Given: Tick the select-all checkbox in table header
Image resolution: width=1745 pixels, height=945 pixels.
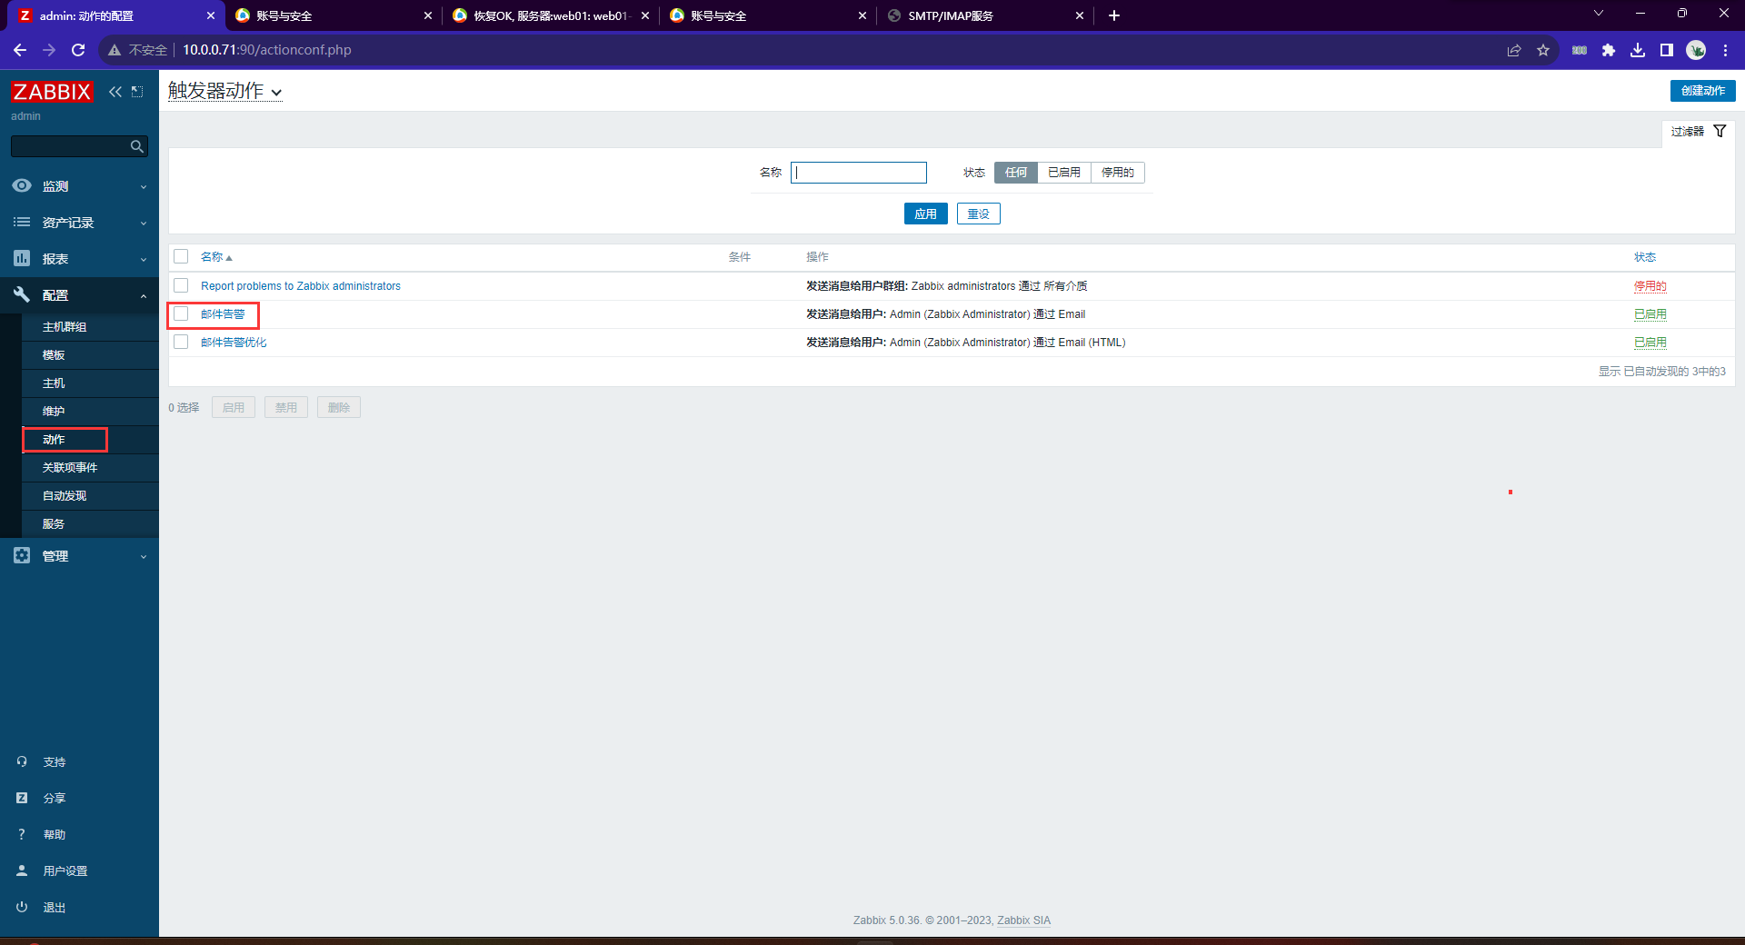Looking at the screenshot, I should tap(181, 256).
